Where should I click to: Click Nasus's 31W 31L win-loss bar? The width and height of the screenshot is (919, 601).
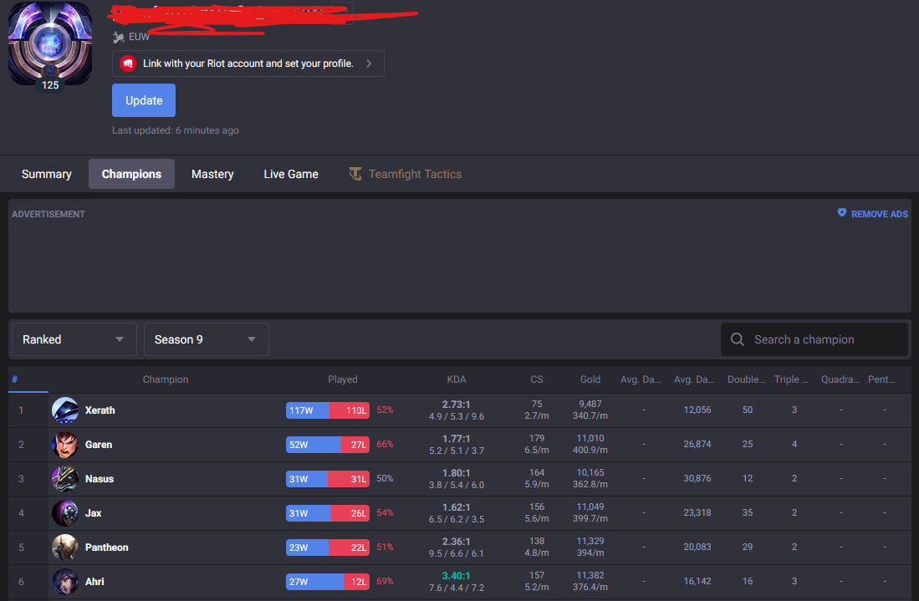pyautogui.click(x=328, y=479)
